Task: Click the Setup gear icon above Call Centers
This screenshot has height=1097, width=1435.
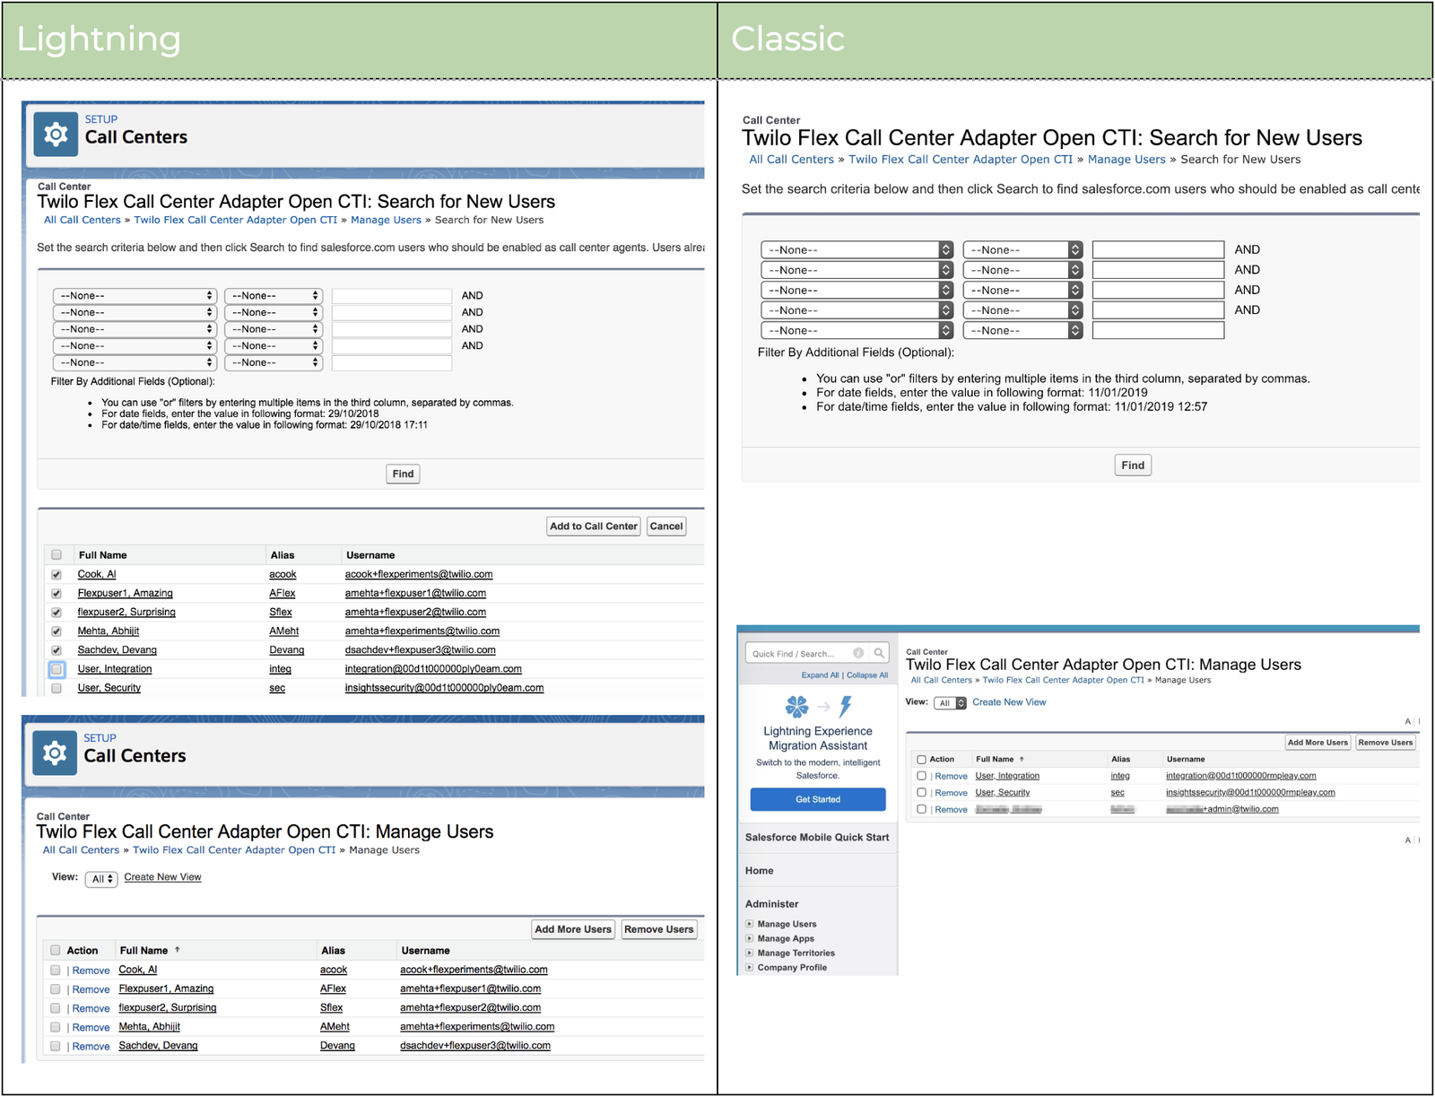Action: click(55, 133)
